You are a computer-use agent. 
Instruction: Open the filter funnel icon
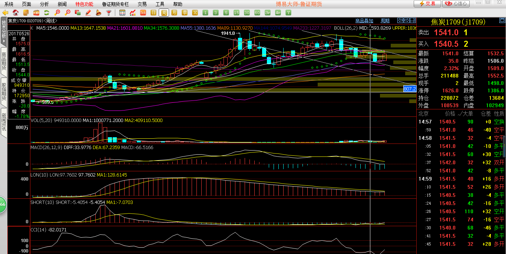click(x=109, y=13)
